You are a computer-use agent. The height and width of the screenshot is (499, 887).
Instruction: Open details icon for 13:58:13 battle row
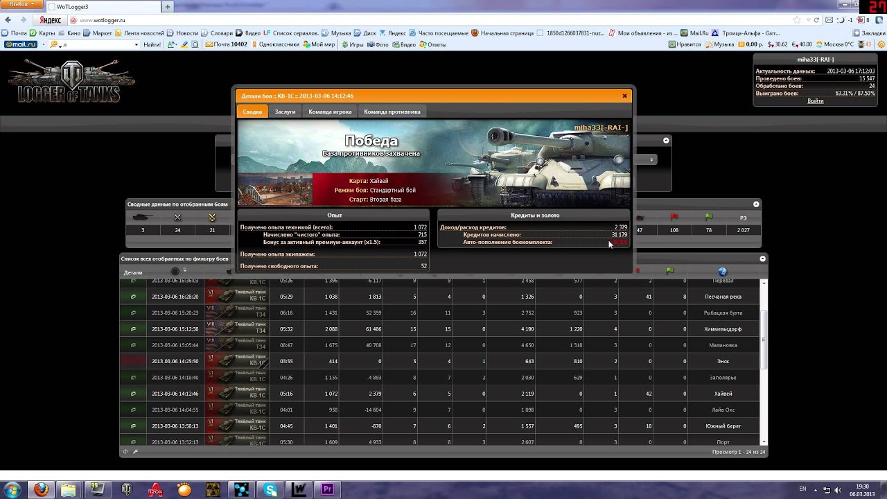[133, 426]
